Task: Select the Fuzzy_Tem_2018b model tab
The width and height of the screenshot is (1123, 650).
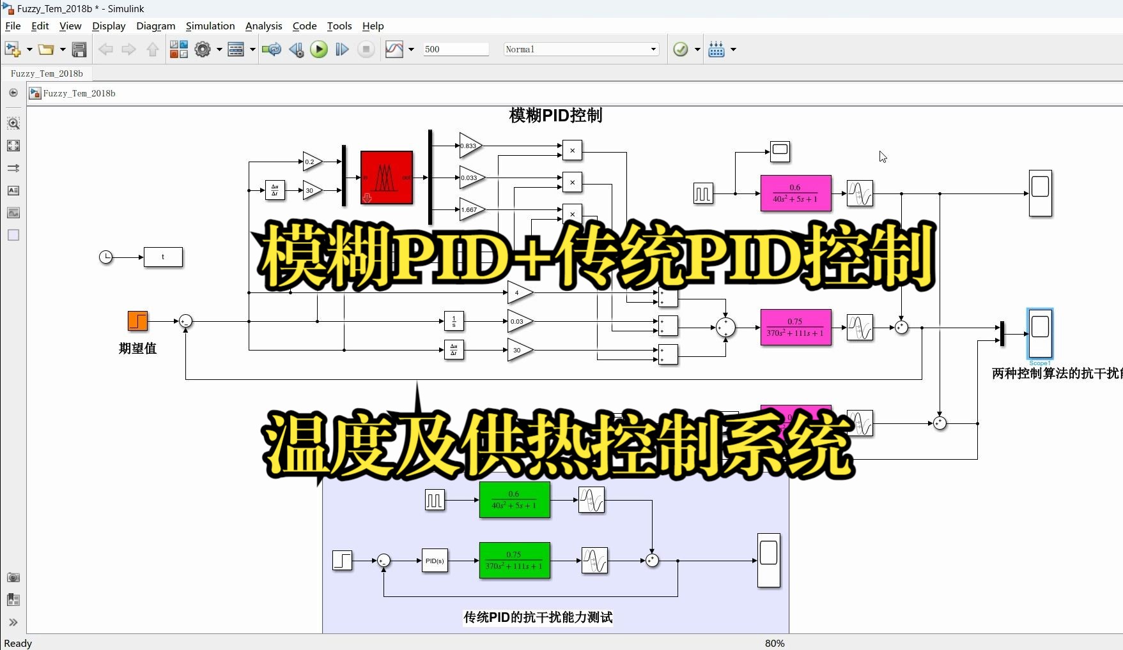Action: click(47, 73)
